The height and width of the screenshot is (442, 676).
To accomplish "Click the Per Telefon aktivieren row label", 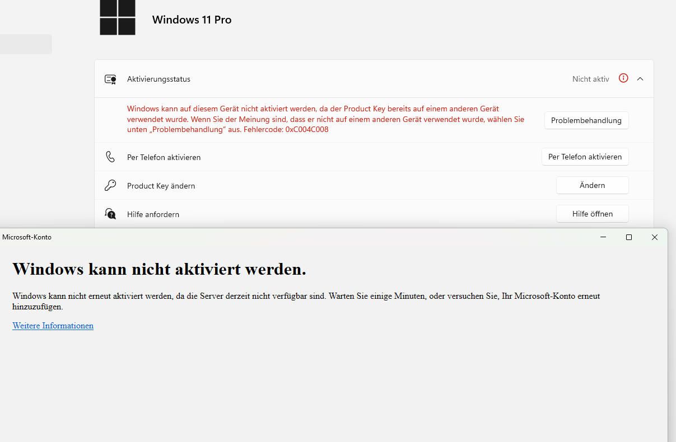I will [x=164, y=157].
